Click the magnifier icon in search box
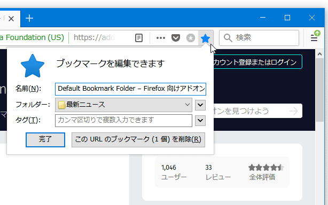 (x=228, y=38)
